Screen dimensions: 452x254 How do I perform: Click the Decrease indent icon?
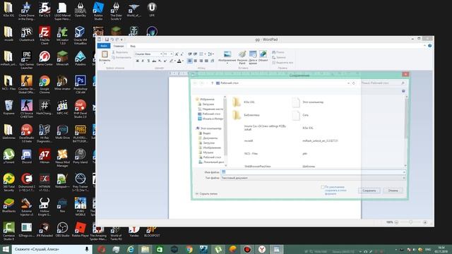click(190, 54)
